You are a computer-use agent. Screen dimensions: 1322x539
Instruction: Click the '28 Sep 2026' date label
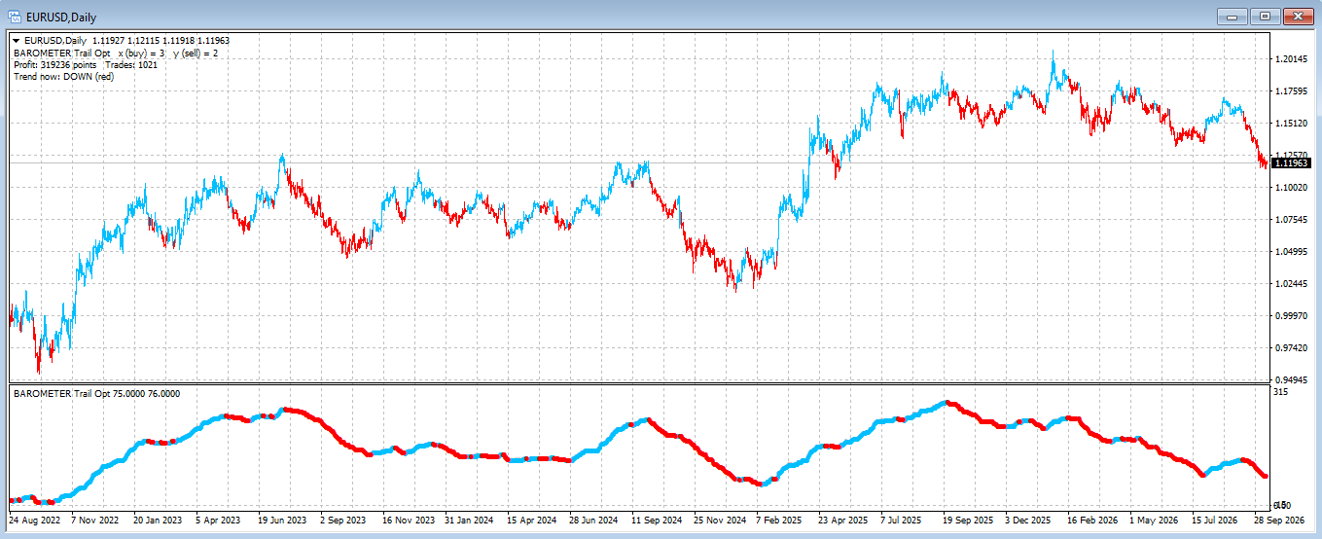[1279, 521]
